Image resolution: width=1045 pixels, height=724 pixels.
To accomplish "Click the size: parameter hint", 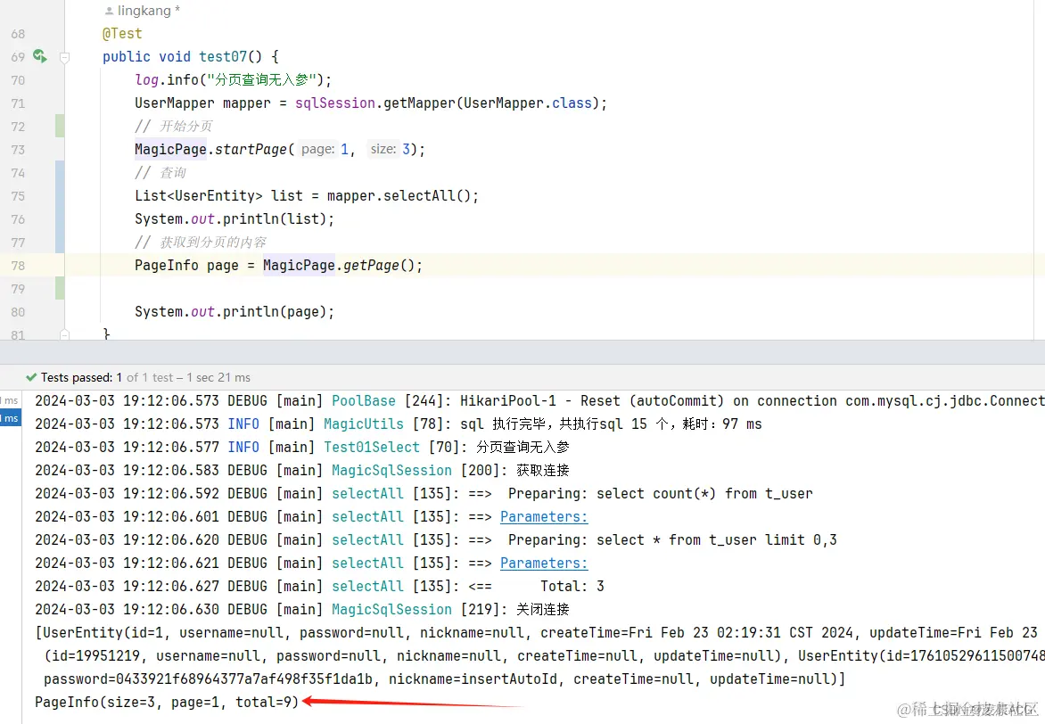I will tap(383, 149).
